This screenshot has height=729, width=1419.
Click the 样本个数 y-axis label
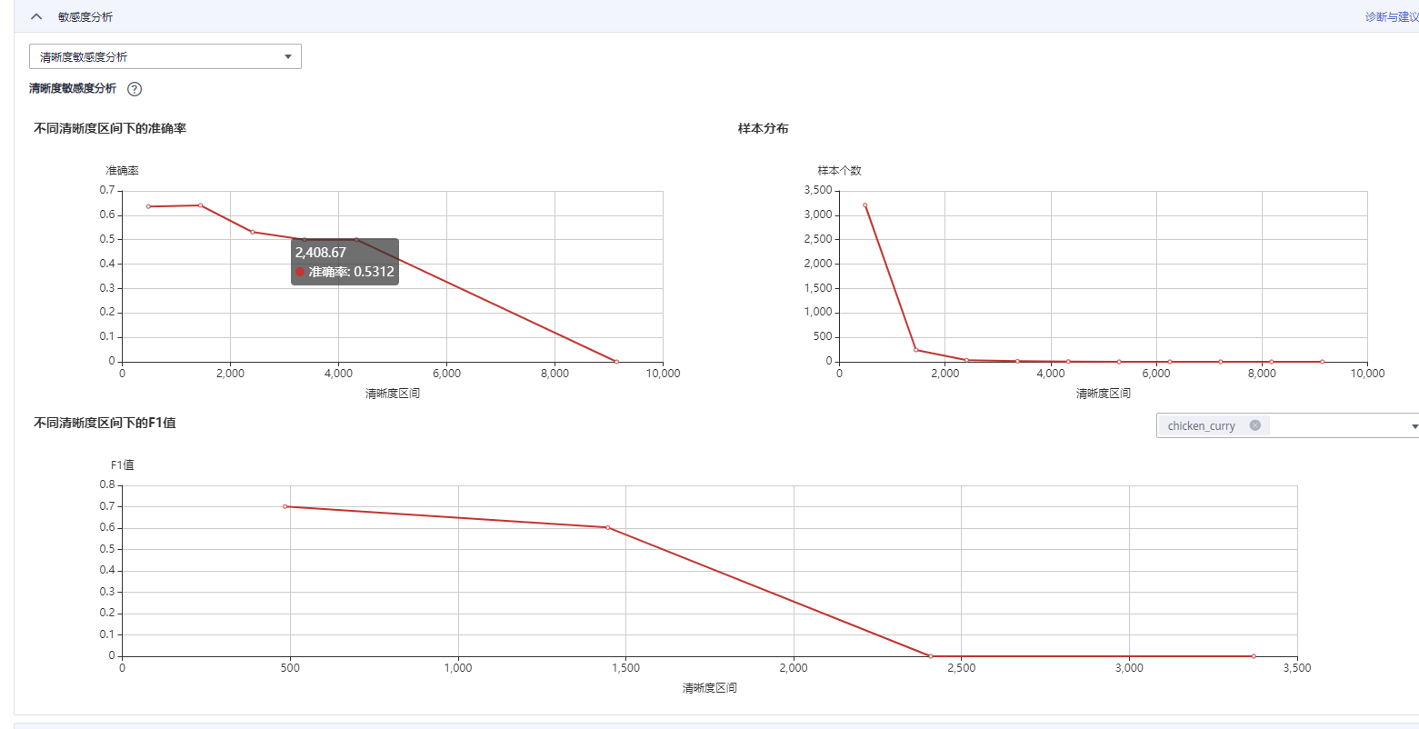click(839, 171)
